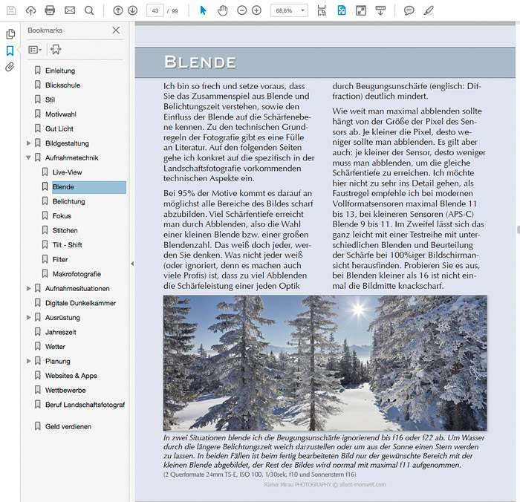Open the page thumbnails panel icon
The image size is (520, 502).
coord(10,34)
